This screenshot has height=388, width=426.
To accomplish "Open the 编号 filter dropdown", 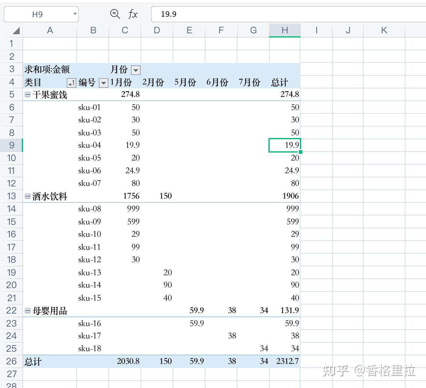I will 104,82.
